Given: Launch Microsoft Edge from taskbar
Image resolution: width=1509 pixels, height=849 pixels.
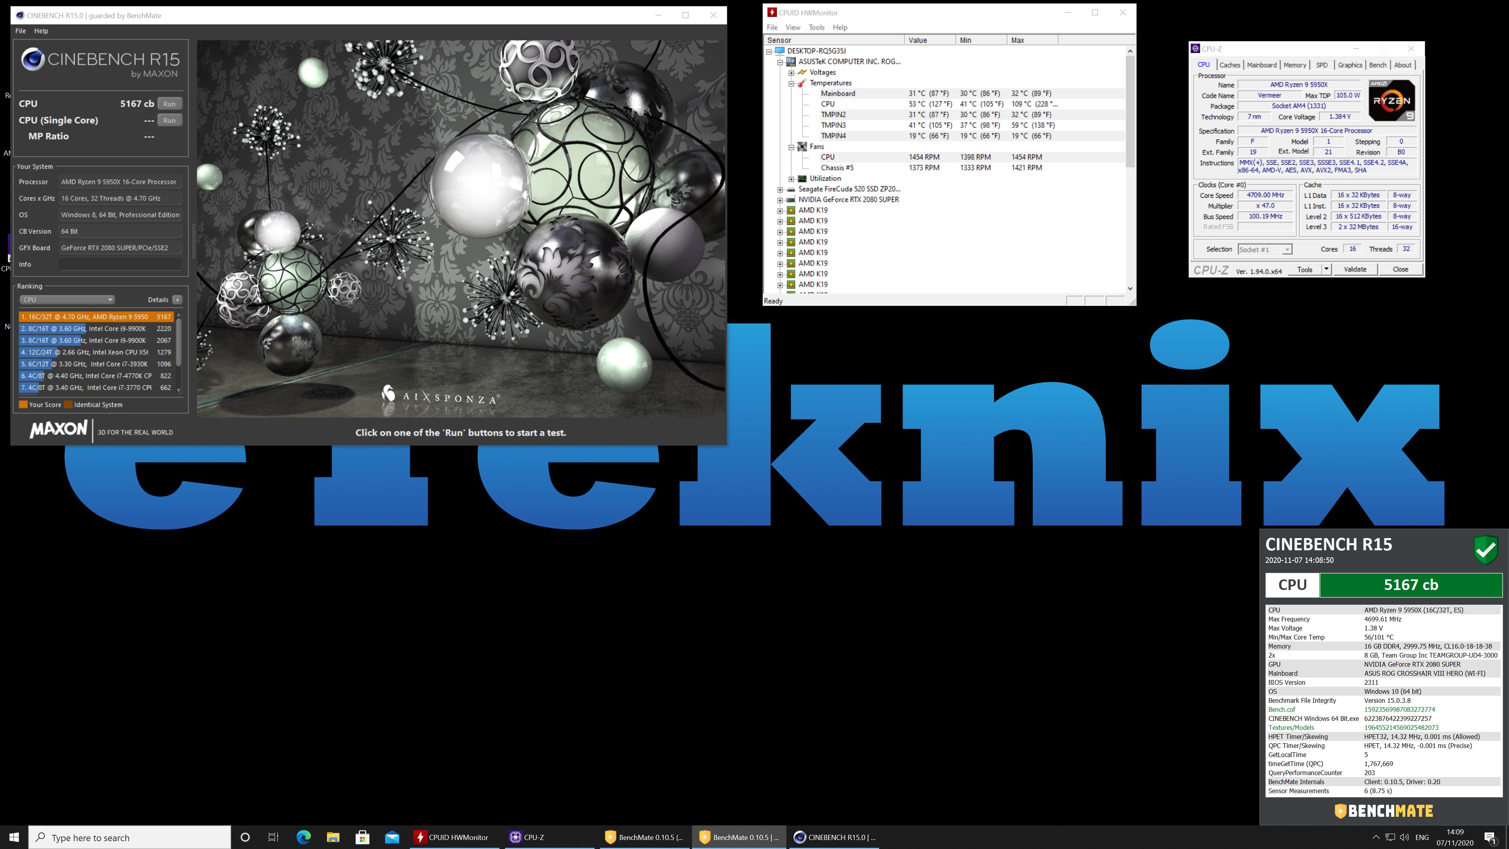Looking at the screenshot, I should click(x=303, y=837).
